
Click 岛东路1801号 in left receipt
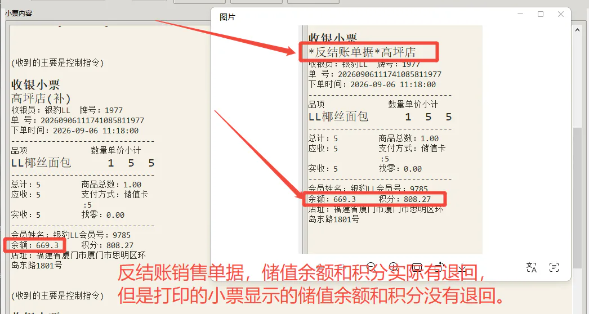pyautogui.click(x=37, y=265)
